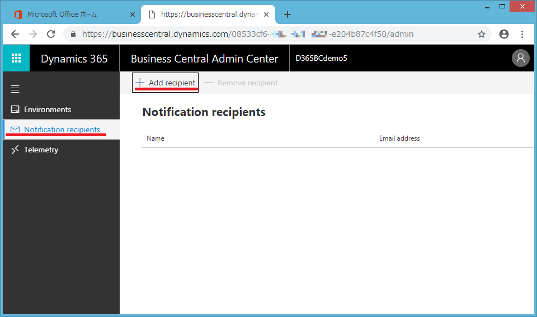Go back with the browser back arrow
Screen dimensions: 537x317
pyautogui.click(x=15, y=34)
